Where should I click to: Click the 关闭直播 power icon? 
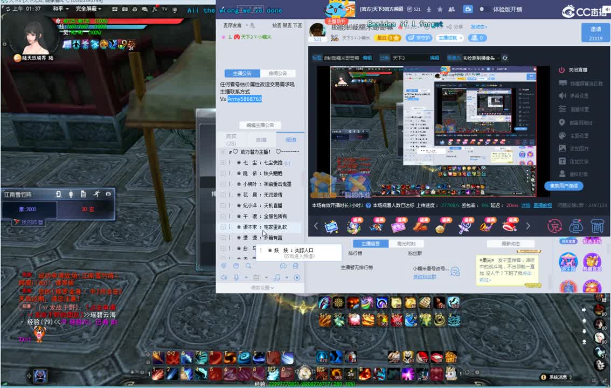(x=561, y=70)
